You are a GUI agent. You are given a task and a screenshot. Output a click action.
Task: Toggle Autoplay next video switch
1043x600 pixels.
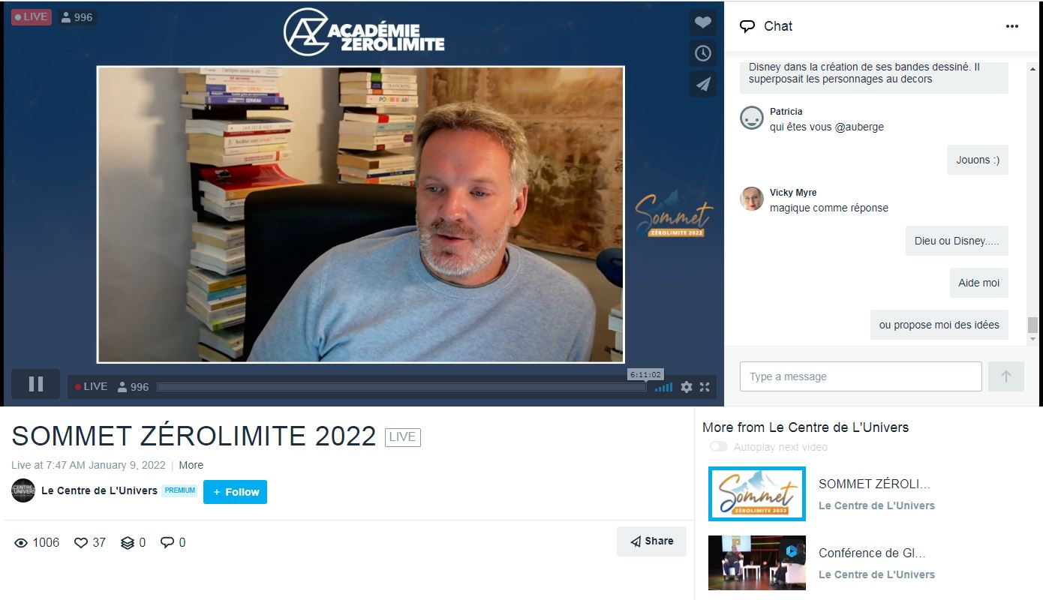(x=718, y=447)
